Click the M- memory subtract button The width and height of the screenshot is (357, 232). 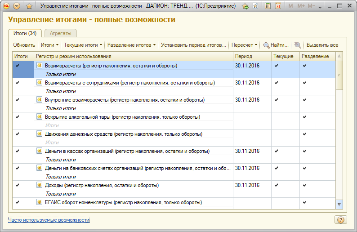pyautogui.click(x=311, y=6)
